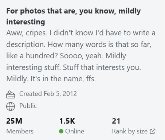Click the Online label
This screenshot has height=140, width=165.
pos(75,131)
